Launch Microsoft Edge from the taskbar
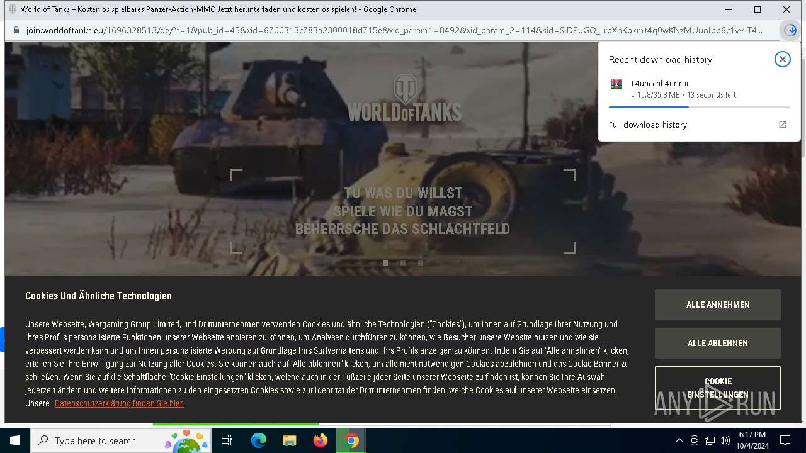 click(x=259, y=440)
